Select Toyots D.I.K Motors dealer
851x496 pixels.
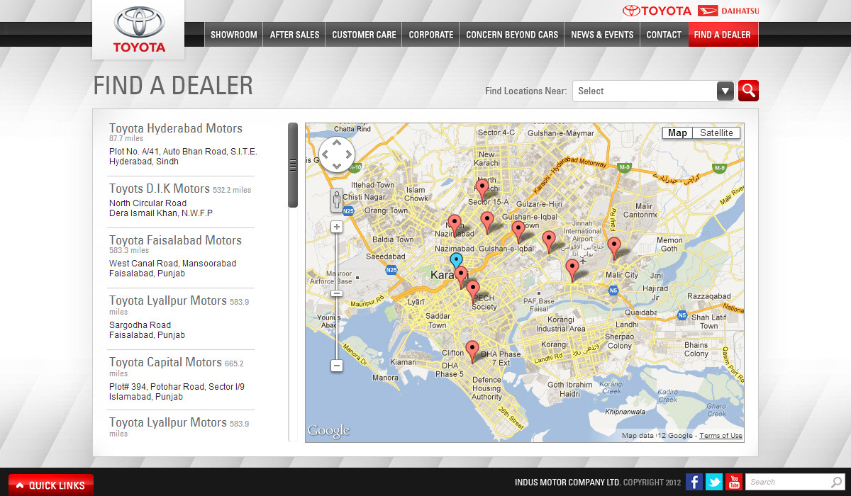point(160,188)
